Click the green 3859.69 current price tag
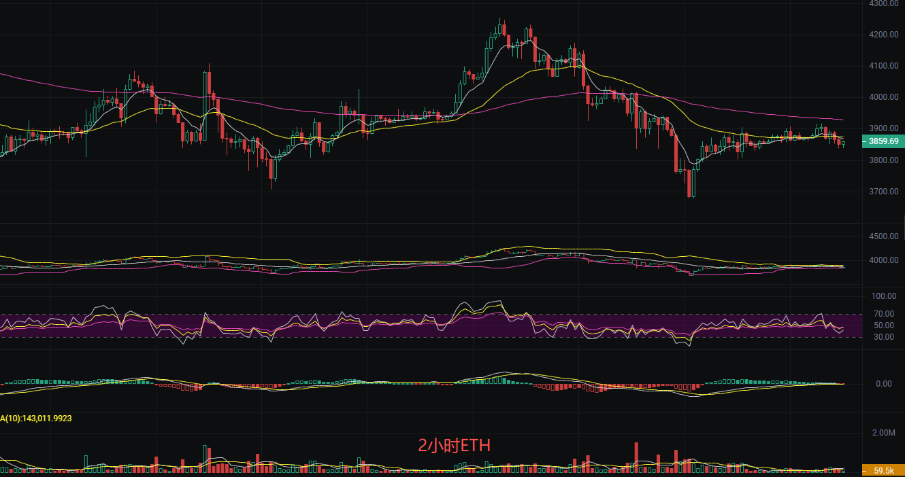This screenshot has height=477, width=905. pyautogui.click(x=882, y=141)
